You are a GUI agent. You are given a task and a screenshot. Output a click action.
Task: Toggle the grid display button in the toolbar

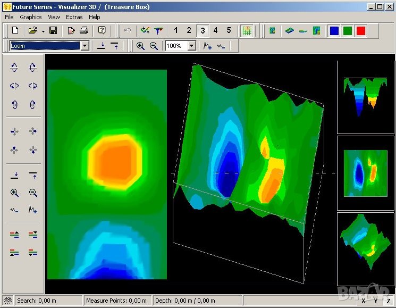click(x=247, y=31)
